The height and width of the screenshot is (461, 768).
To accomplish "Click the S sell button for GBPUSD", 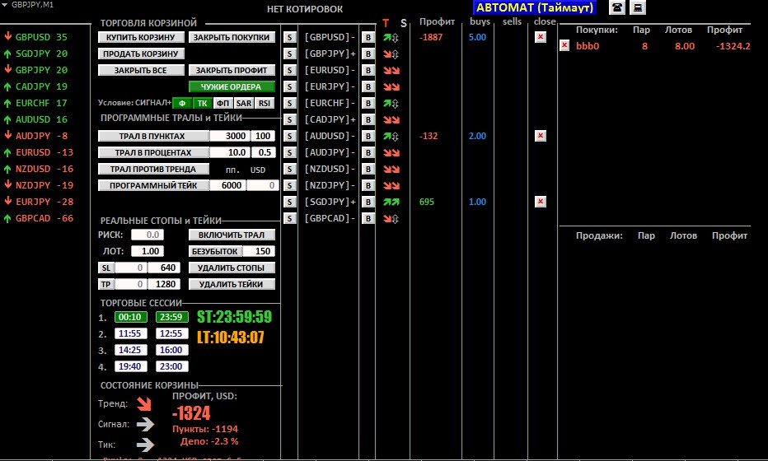I will (x=289, y=37).
